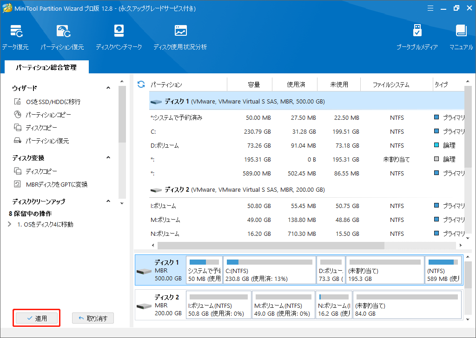Screen dimensions: 476x338
Task: Click the MiniTool logo icon
Action: 7,8
